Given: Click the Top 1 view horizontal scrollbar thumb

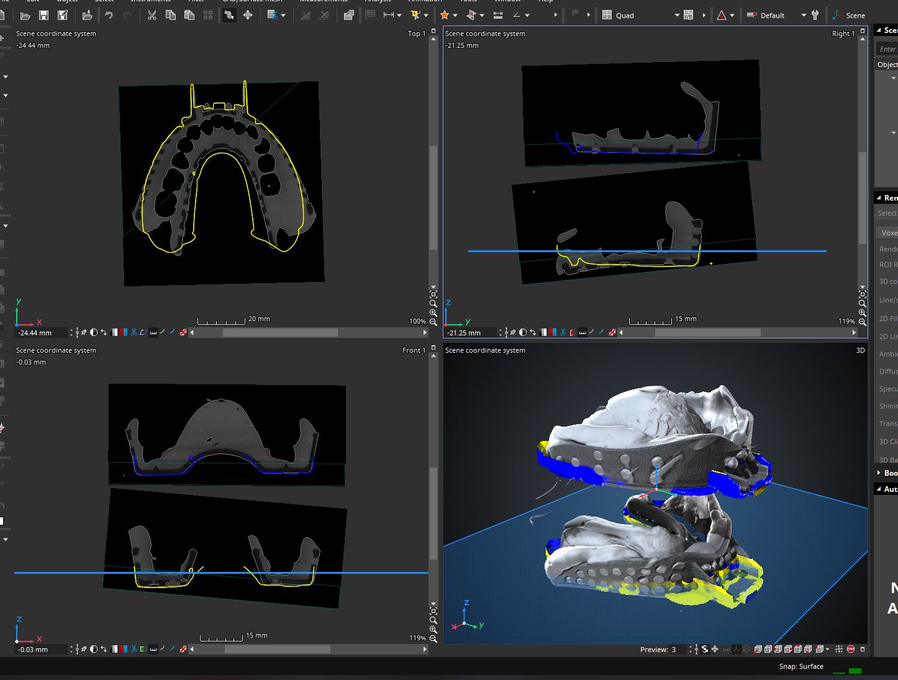Looking at the screenshot, I should coord(280,333).
